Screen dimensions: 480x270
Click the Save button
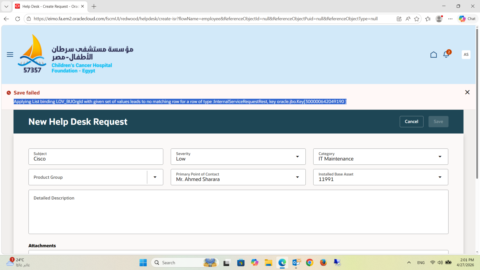tap(438, 121)
